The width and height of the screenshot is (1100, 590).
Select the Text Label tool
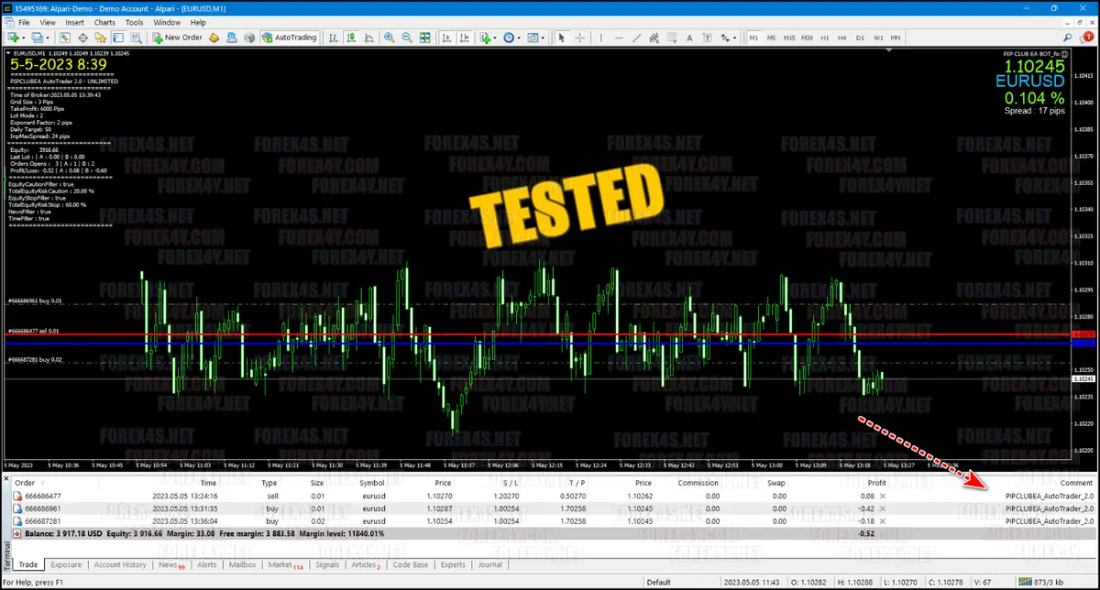pyautogui.click(x=706, y=38)
